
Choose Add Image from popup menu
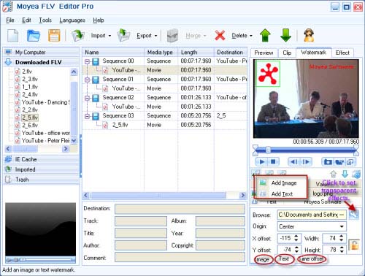coord(281,183)
